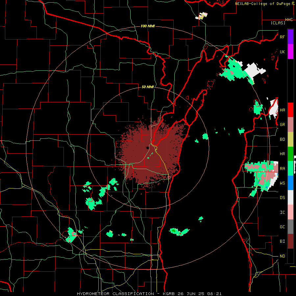Click the BD legend label
The width and height of the screenshot is (296, 296).
pos(282,139)
